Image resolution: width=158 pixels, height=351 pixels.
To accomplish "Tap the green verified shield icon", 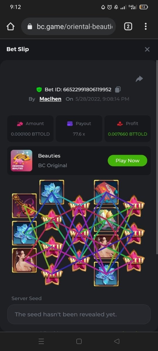I will tap(39, 90).
